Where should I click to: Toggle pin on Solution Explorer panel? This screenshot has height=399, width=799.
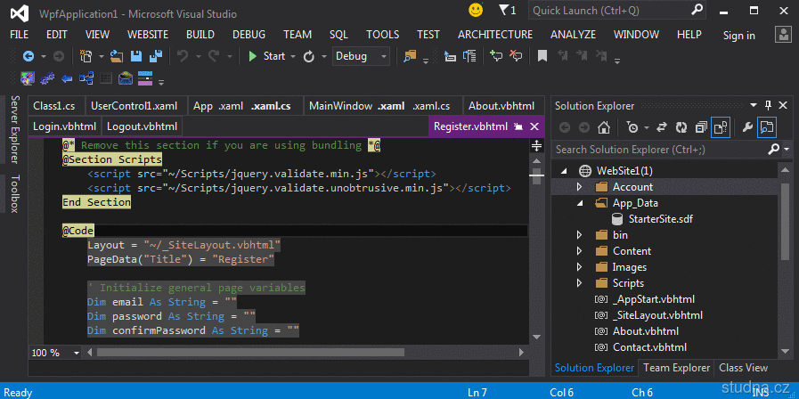coord(770,105)
